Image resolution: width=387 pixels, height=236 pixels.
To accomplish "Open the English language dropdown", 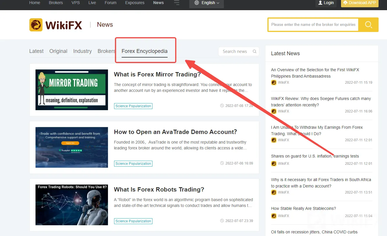I will pos(207,3).
